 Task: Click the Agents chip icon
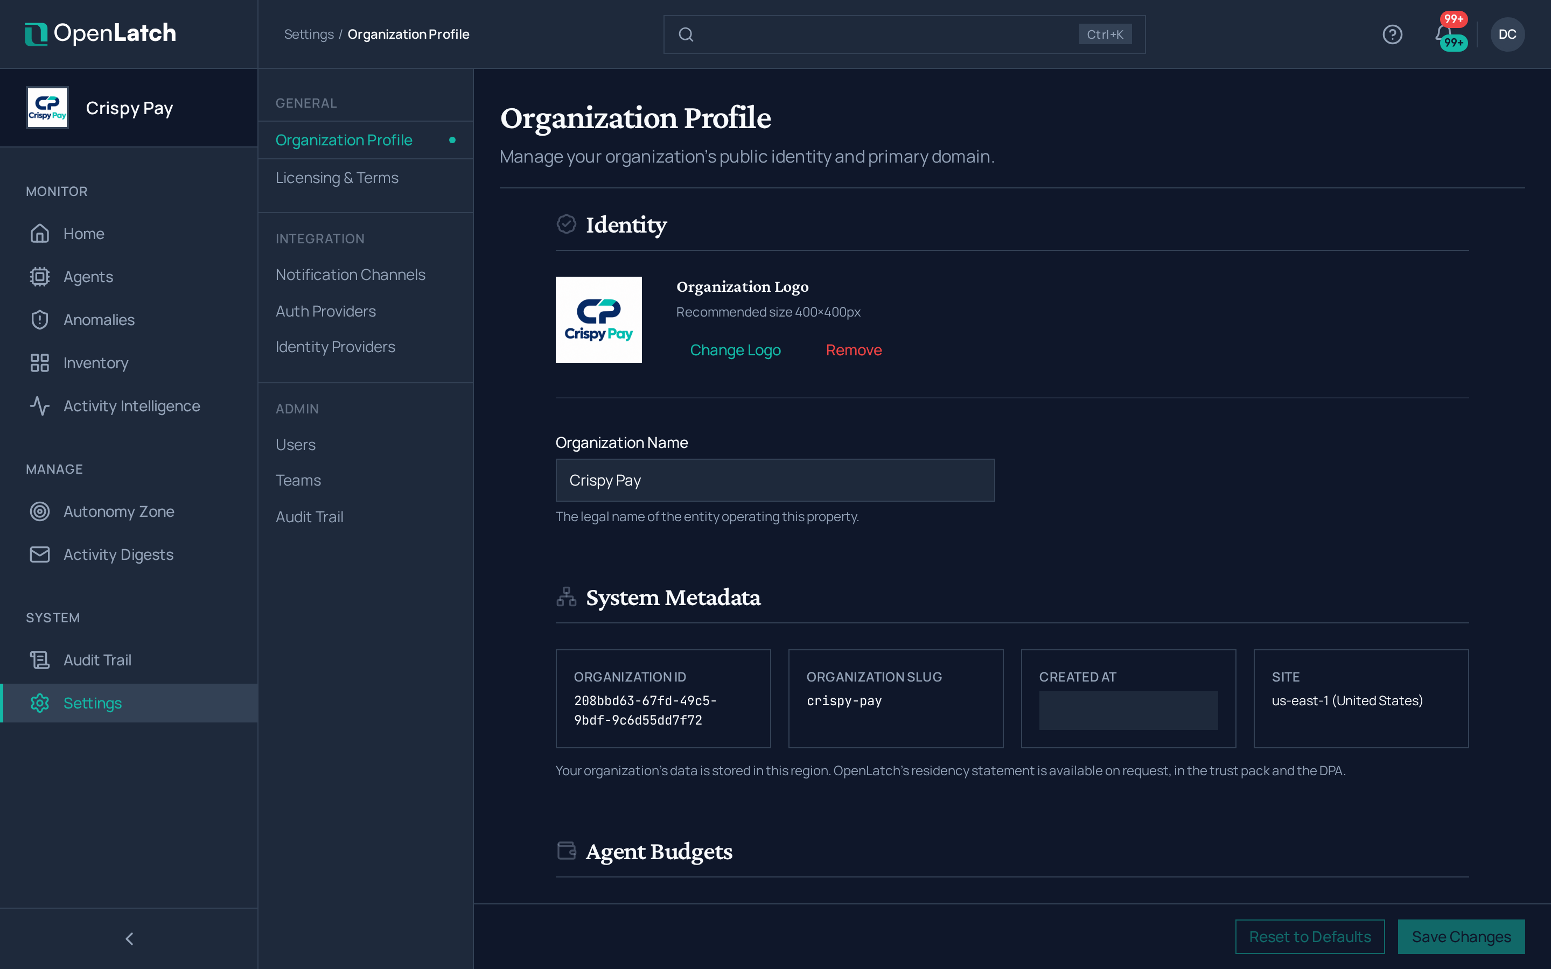point(40,277)
